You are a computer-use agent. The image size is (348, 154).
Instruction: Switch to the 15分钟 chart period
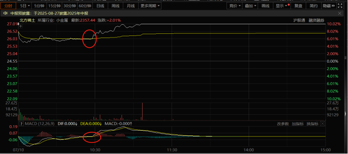point(55,6)
